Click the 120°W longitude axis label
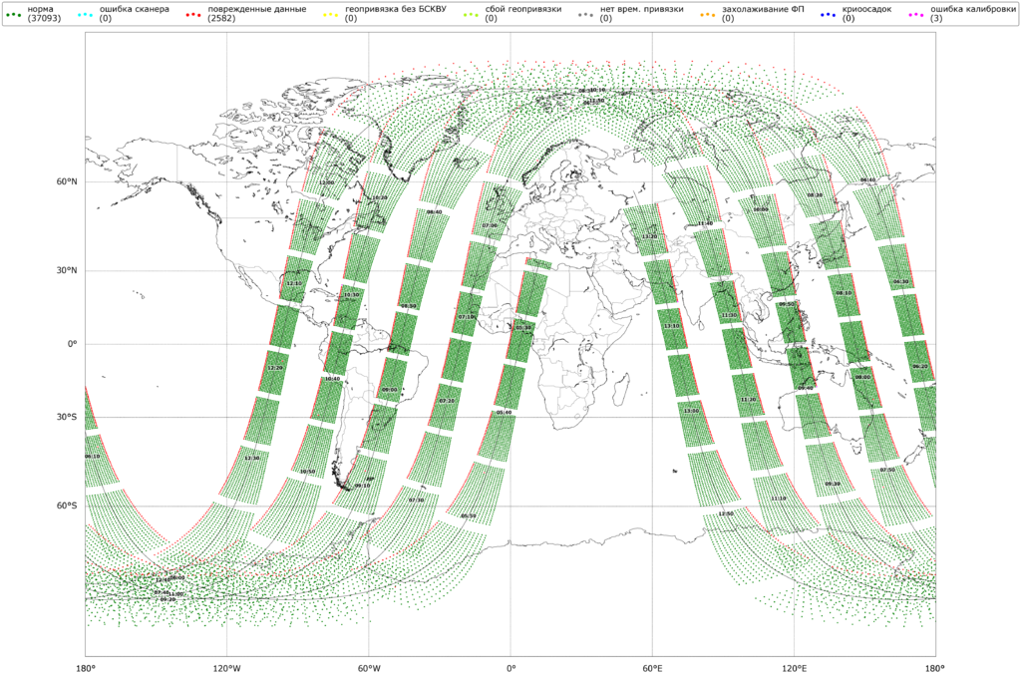Image resolution: width=1021 pixels, height=675 pixels. coord(226,667)
